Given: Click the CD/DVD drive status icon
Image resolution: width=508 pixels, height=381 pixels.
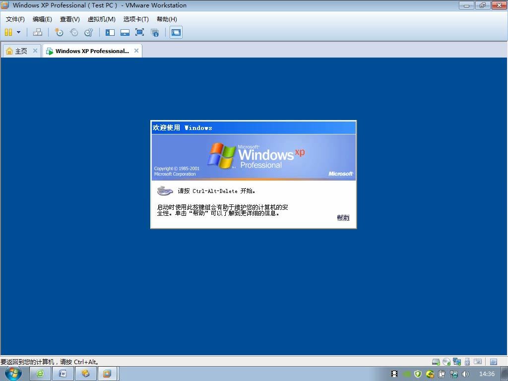Looking at the screenshot, I should pyautogui.click(x=446, y=362).
